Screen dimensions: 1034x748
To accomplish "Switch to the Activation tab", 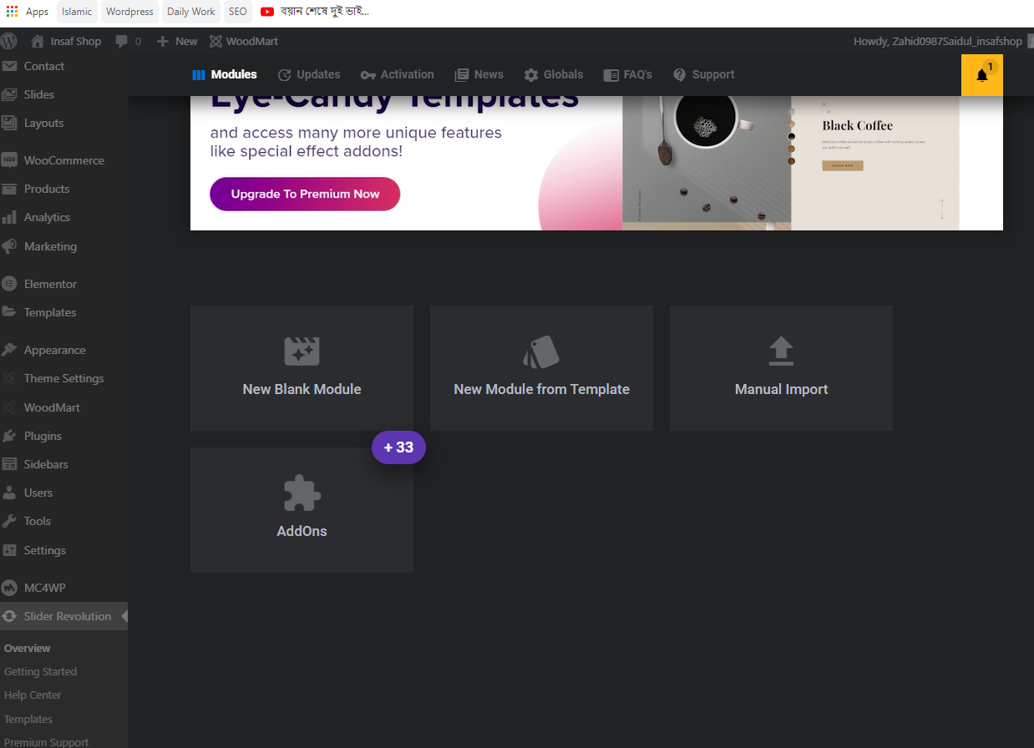I will (398, 74).
